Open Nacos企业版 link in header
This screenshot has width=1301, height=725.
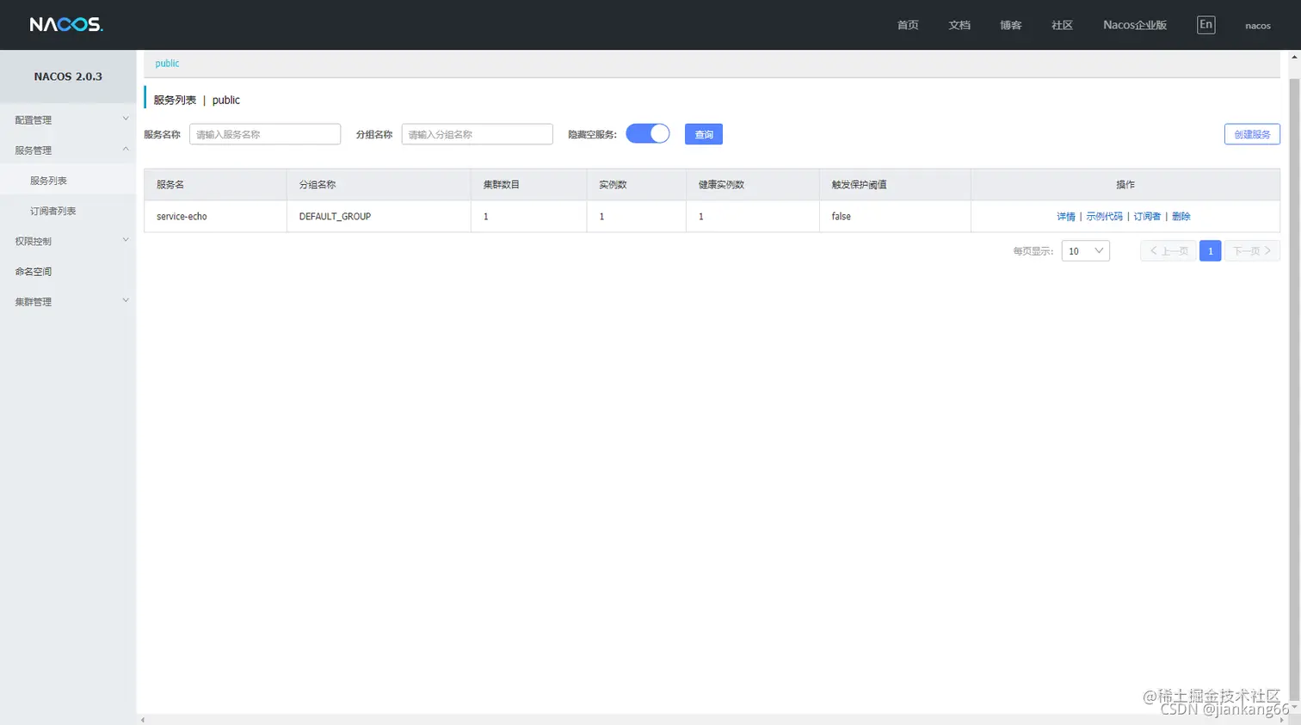1135,25
